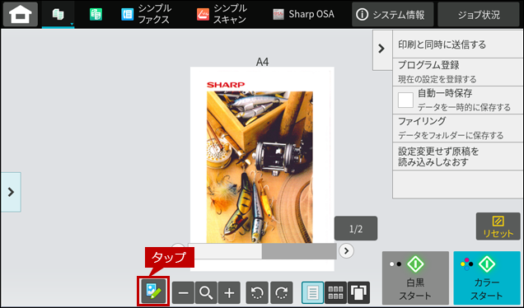The width and height of the screenshot is (524, 308).
Task: Open ジョブ状況 job status
Action: [x=479, y=14]
